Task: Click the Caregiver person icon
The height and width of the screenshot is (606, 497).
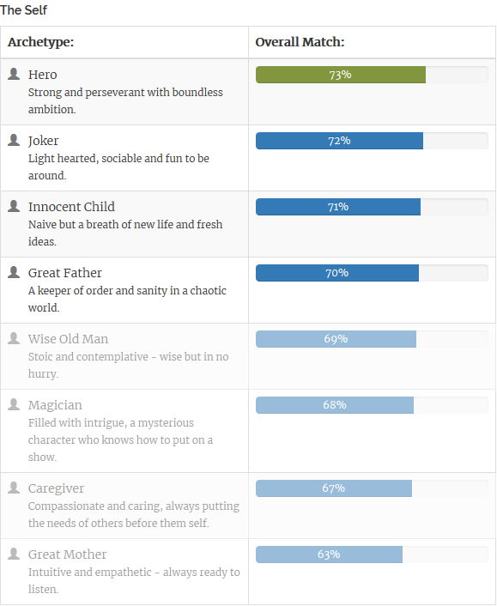Action: tap(14, 488)
